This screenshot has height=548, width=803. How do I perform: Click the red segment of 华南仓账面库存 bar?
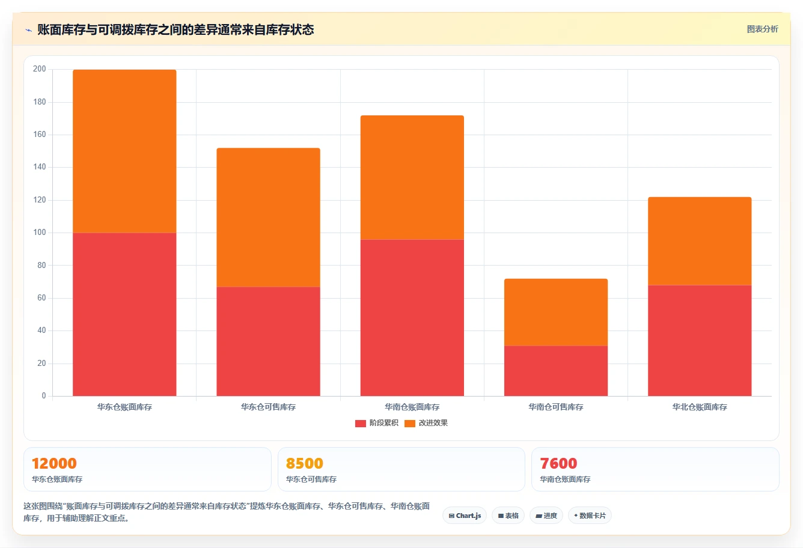(x=412, y=318)
